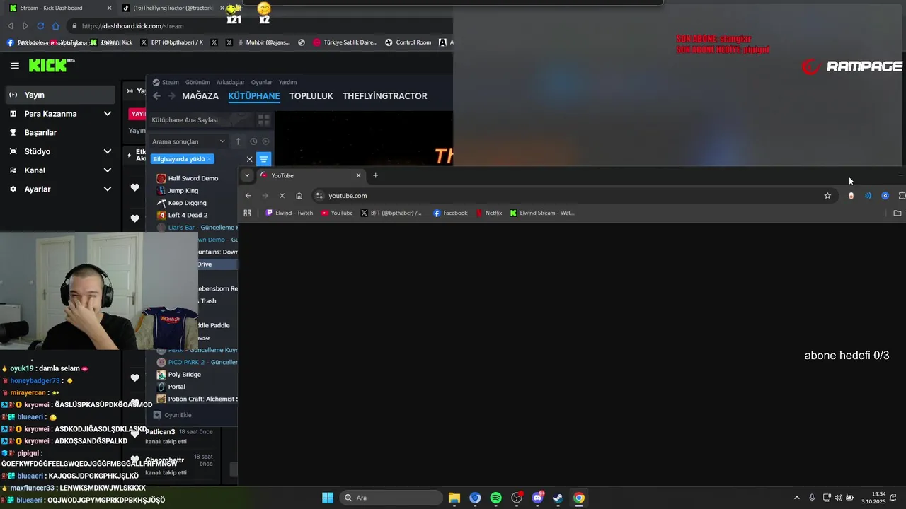Open Chrome apps grid in bookmarks bar
The image size is (906, 509).
247,213
